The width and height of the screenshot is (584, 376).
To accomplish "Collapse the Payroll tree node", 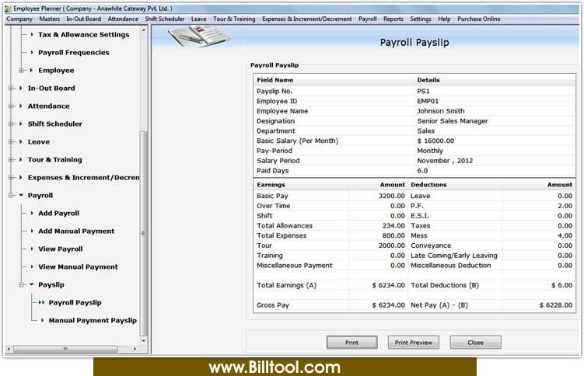I will point(11,195).
